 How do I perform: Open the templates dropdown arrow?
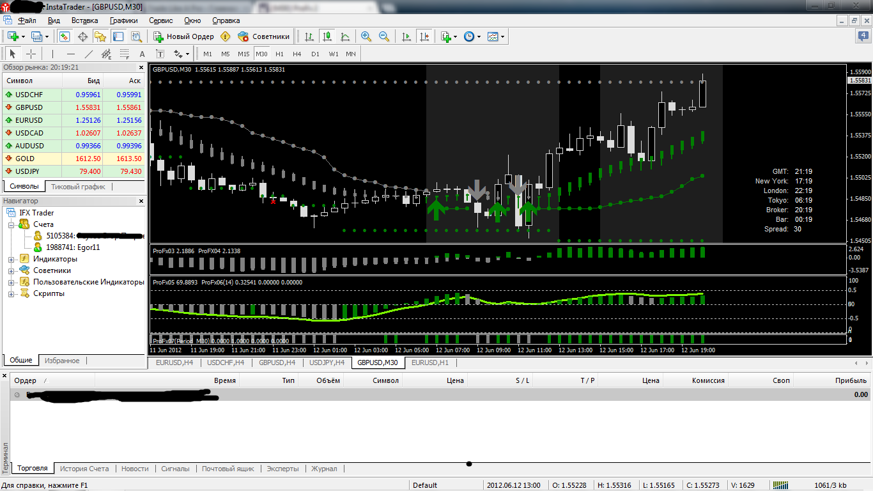click(502, 36)
